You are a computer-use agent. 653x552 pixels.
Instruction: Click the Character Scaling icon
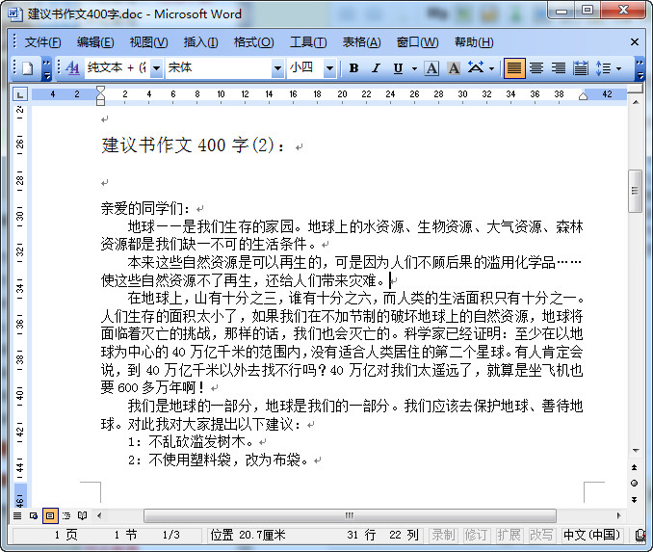tap(476, 68)
